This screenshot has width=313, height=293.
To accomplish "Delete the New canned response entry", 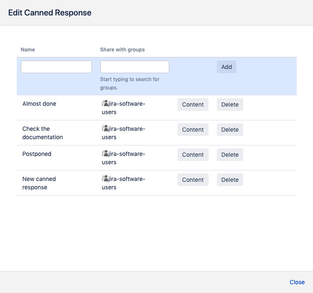I will tap(229, 180).
